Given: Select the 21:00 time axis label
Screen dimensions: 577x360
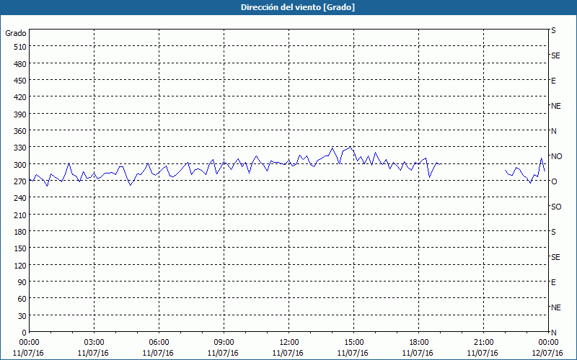Looking at the screenshot, I should pyautogui.click(x=483, y=343).
